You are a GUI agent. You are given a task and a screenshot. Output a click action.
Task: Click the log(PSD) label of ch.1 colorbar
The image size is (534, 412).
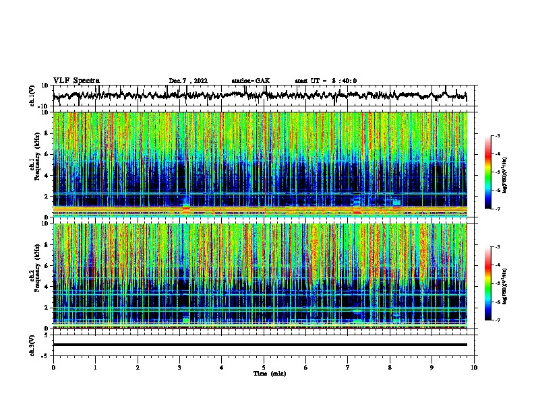pos(505,176)
